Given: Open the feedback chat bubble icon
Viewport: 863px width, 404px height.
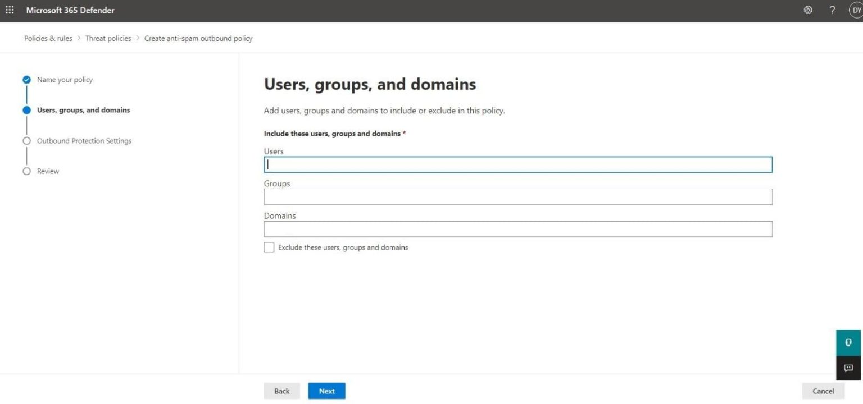Looking at the screenshot, I should click(x=848, y=368).
